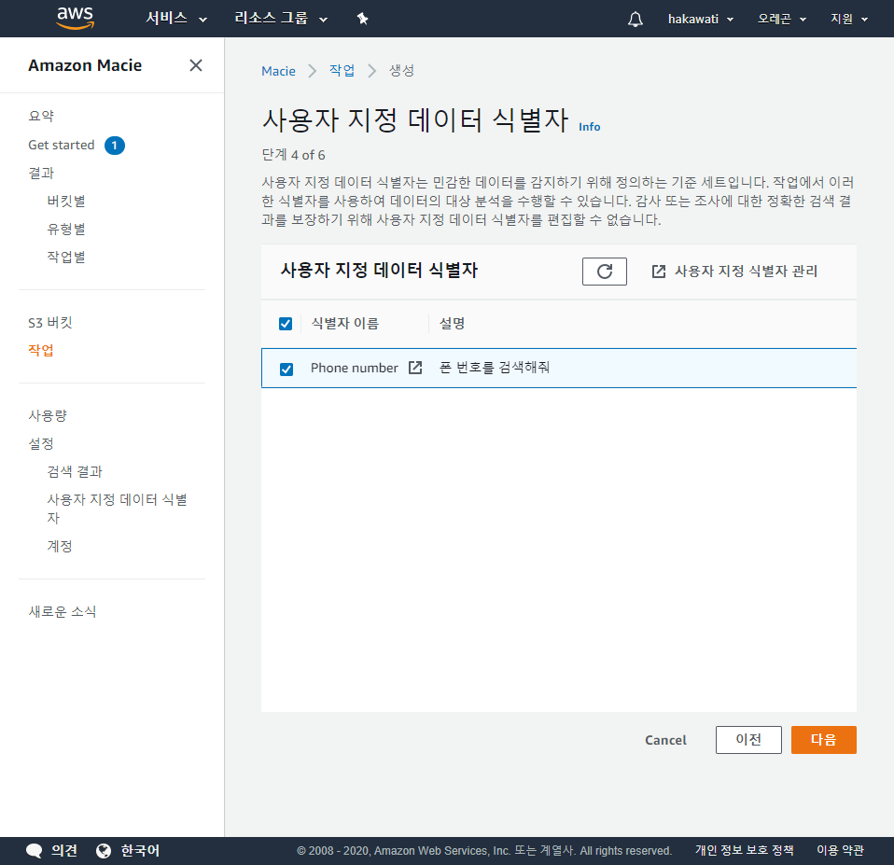The height and width of the screenshot is (865, 894).
Task: Close the Amazon Macie side panel
Action: (196, 65)
